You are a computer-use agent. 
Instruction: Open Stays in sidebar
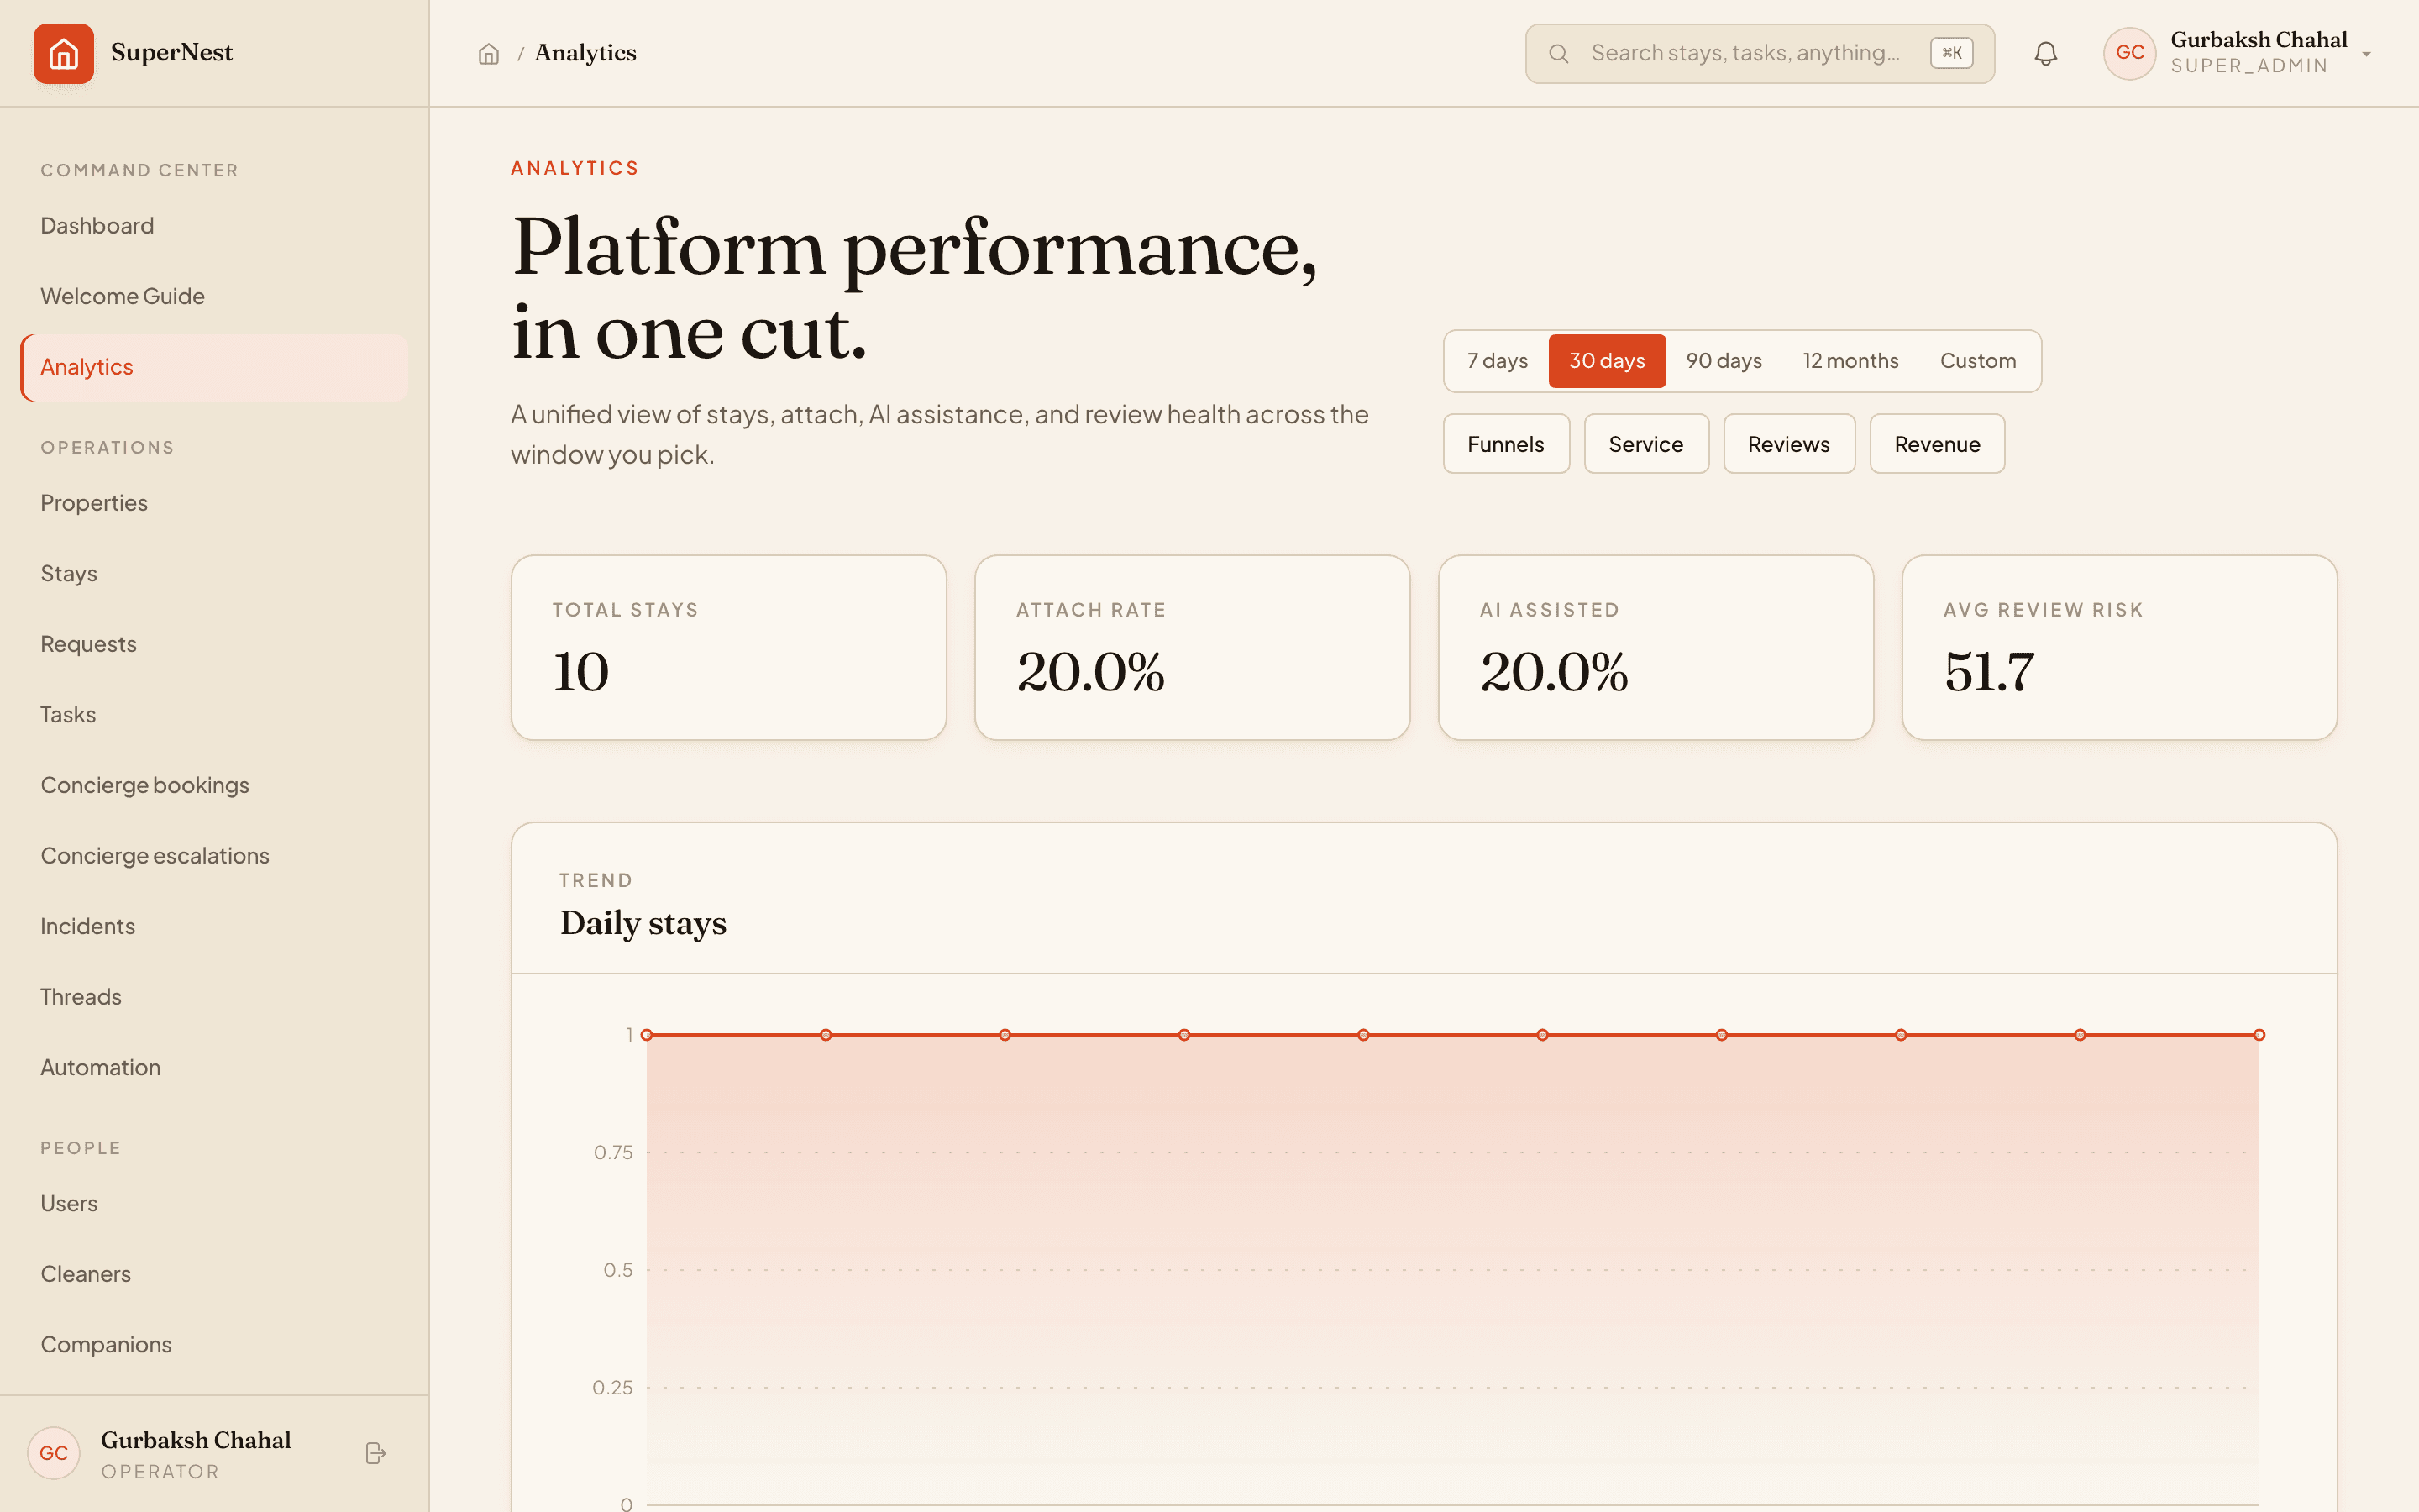click(214, 574)
